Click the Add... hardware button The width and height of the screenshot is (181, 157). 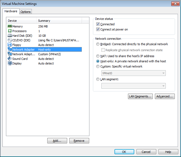[x=57, y=141]
